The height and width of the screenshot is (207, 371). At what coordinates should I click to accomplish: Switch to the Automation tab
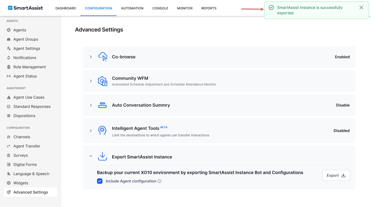[x=132, y=8]
